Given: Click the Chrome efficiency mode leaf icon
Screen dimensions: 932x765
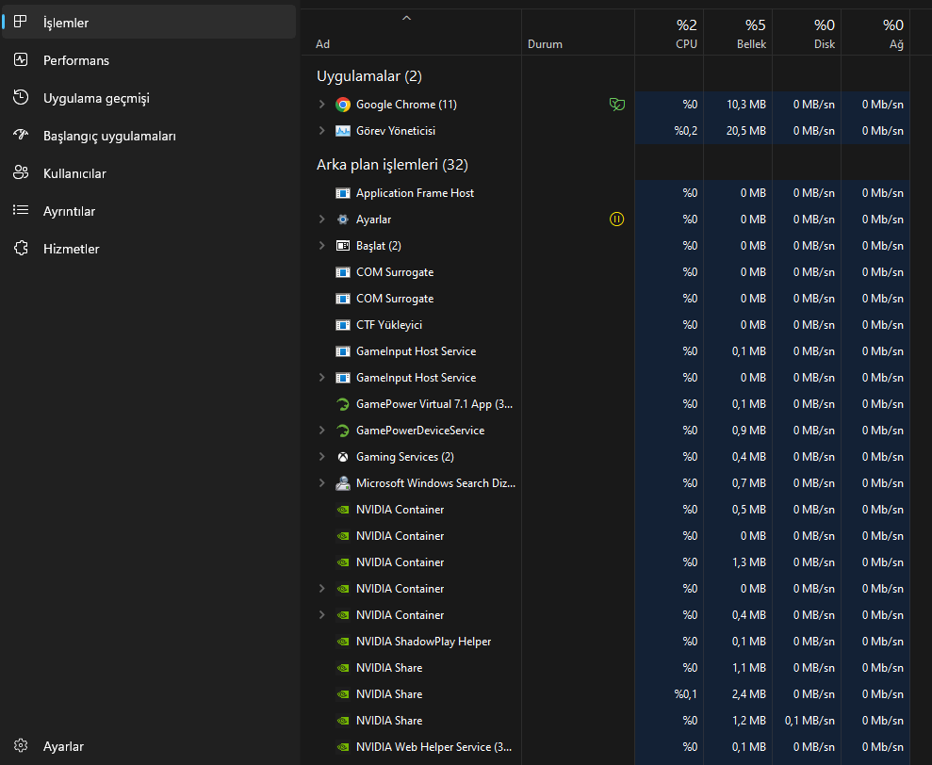Looking at the screenshot, I should click(x=616, y=105).
